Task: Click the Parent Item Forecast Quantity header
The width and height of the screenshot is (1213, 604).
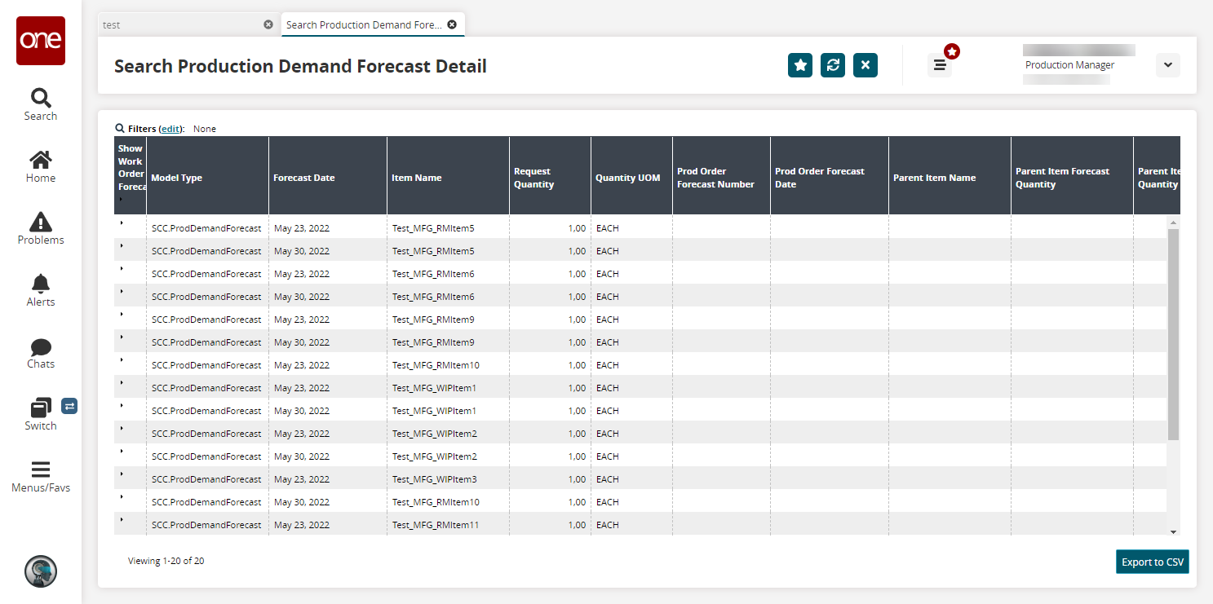Action: [1073, 176]
